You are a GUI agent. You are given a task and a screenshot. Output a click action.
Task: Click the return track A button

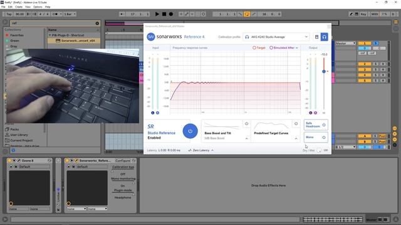click(365, 136)
